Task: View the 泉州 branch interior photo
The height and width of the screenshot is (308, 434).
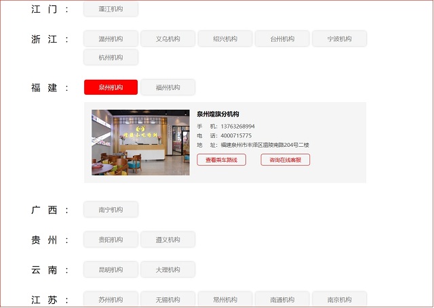Action: pyautogui.click(x=140, y=143)
